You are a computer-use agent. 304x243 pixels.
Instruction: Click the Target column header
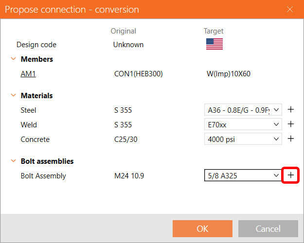pyautogui.click(x=213, y=31)
